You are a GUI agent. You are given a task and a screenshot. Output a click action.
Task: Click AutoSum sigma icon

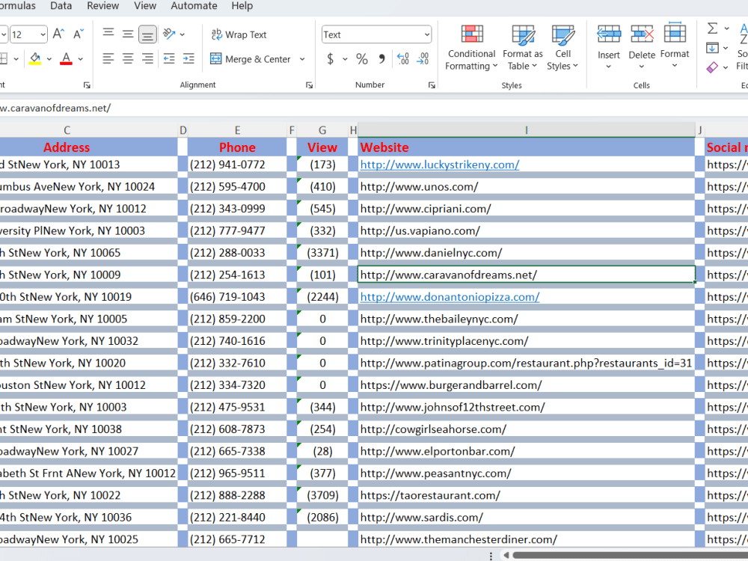712,28
